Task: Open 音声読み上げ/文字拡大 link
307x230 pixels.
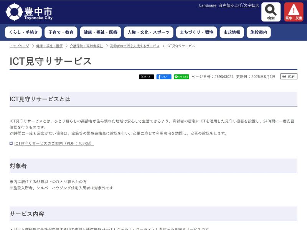Action: click(239, 5)
